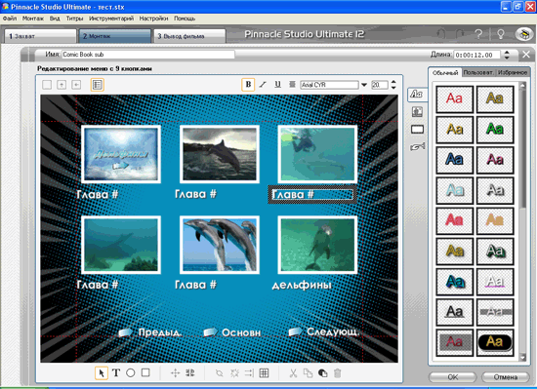Switch to the Избранное tab
This screenshot has width=537, height=389.
pos(513,72)
